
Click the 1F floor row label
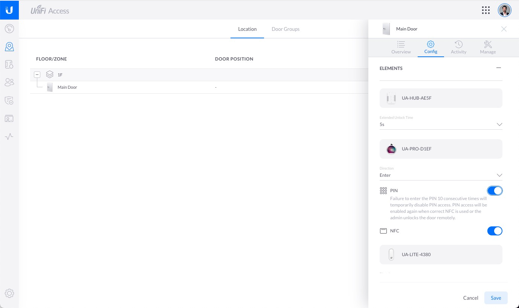coord(60,75)
